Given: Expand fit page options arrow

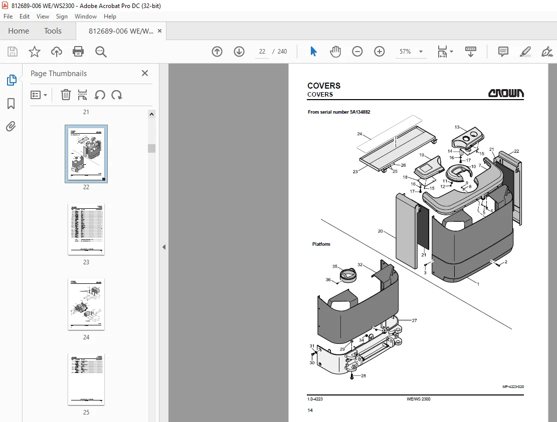Looking at the screenshot, I should [x=452, y=52].
